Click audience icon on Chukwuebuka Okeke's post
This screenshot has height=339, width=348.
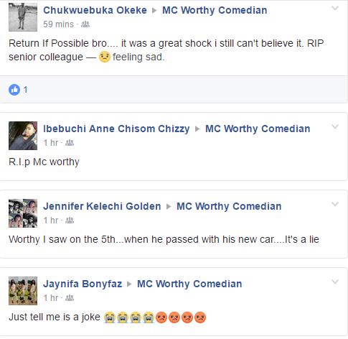(x=85, y=24)
